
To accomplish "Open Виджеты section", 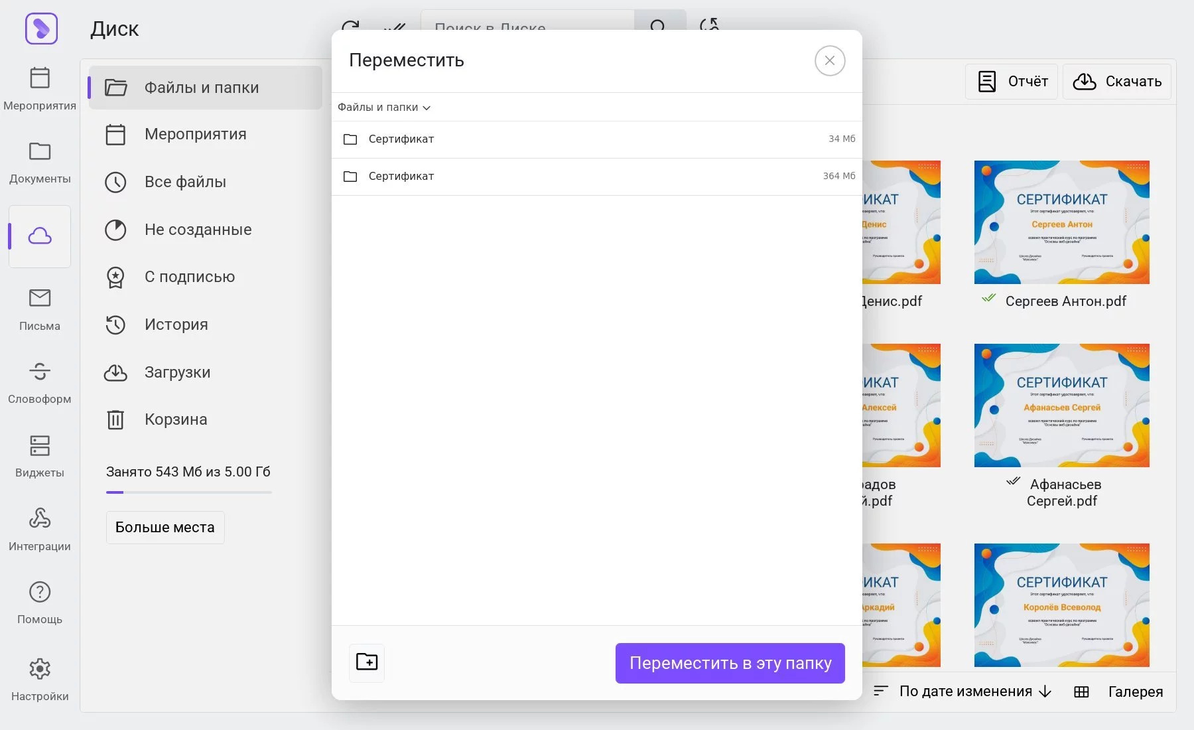I will [x=40, y=456].
